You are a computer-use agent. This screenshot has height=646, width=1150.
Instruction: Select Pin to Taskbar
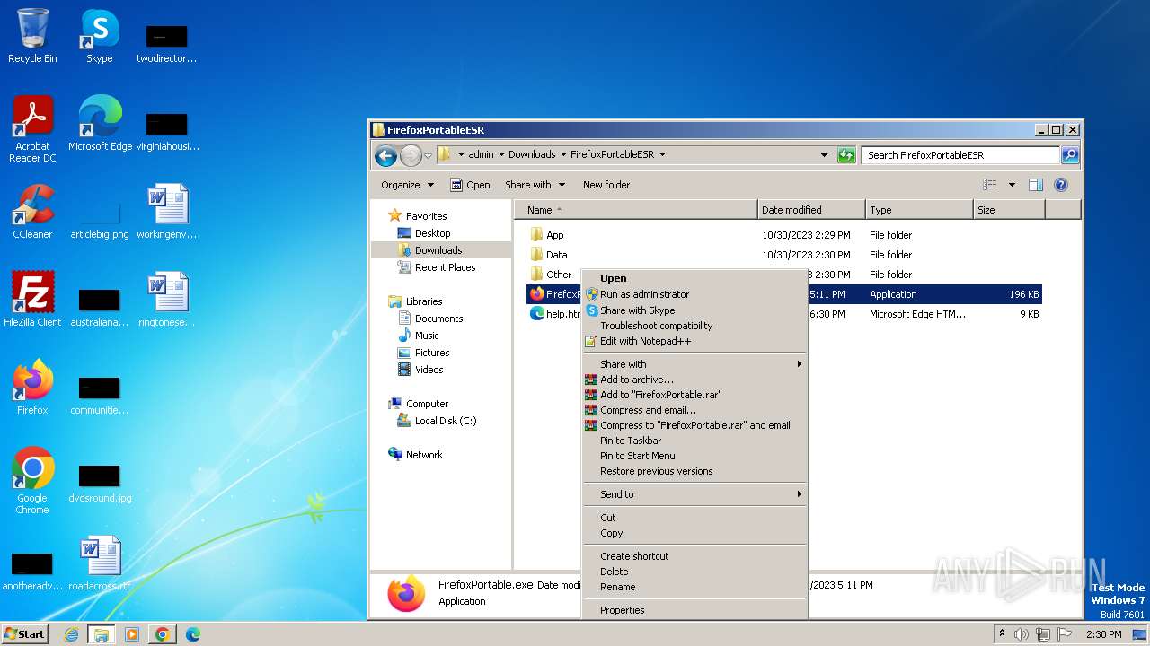(x=694, y=441)
